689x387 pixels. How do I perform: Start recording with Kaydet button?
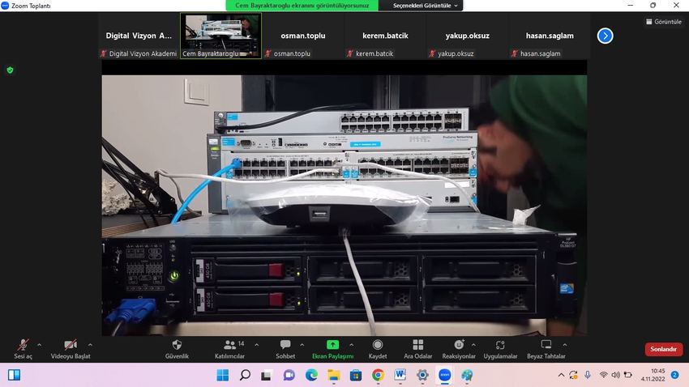click(378, 349)
